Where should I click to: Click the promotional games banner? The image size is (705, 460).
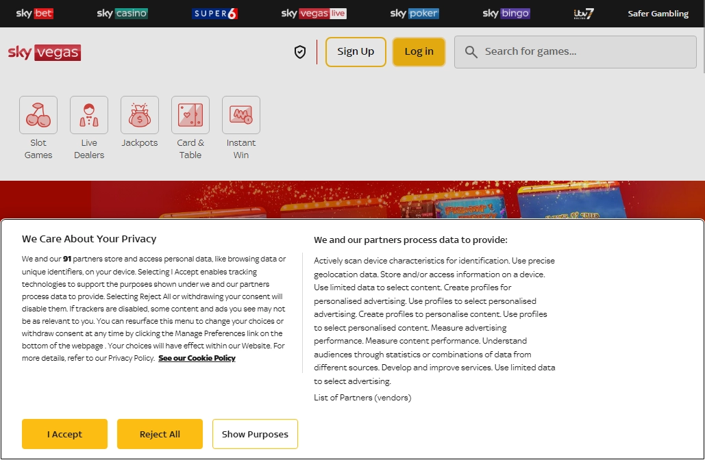click(x=352, y=199)
